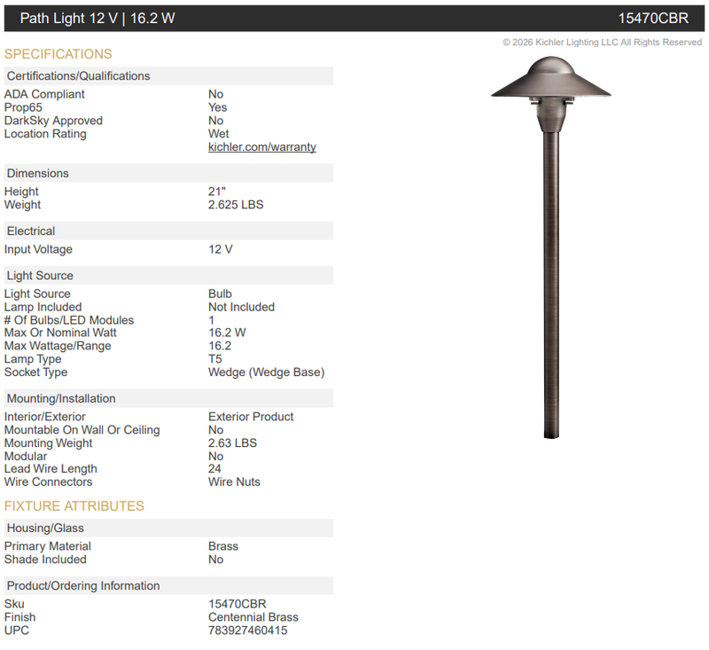Click the SPECIFICATIONS heading
The image size is (709, 650).
tap(58, 54)
